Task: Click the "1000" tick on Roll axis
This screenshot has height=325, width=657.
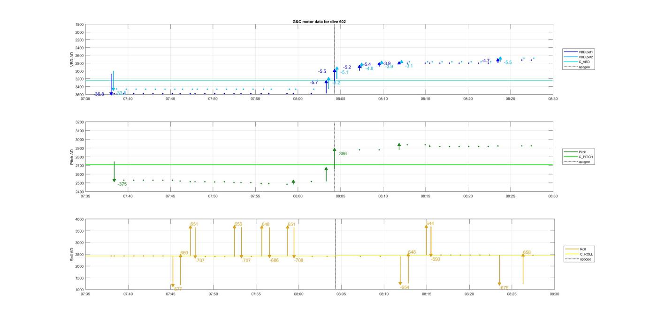Action: coord(79,290)
